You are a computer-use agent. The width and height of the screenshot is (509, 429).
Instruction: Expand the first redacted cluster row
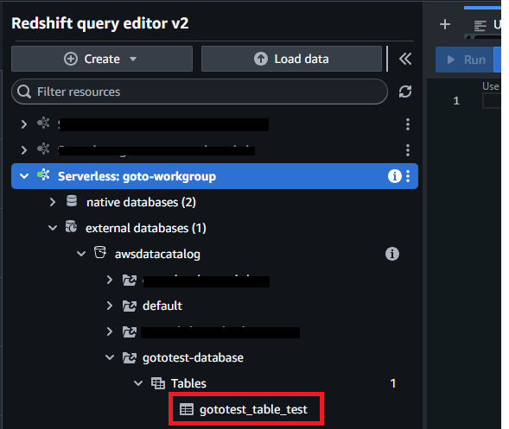coord(23,124)
